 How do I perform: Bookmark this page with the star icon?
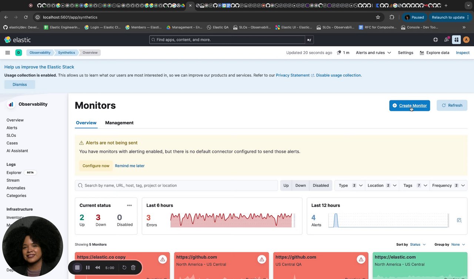(x=378, y=17)
